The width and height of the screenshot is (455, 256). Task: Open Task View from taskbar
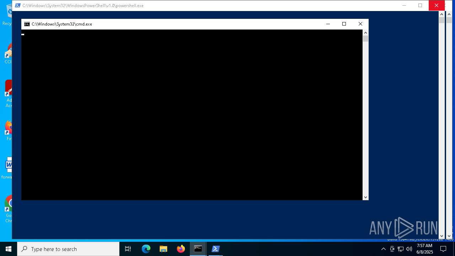128,249
